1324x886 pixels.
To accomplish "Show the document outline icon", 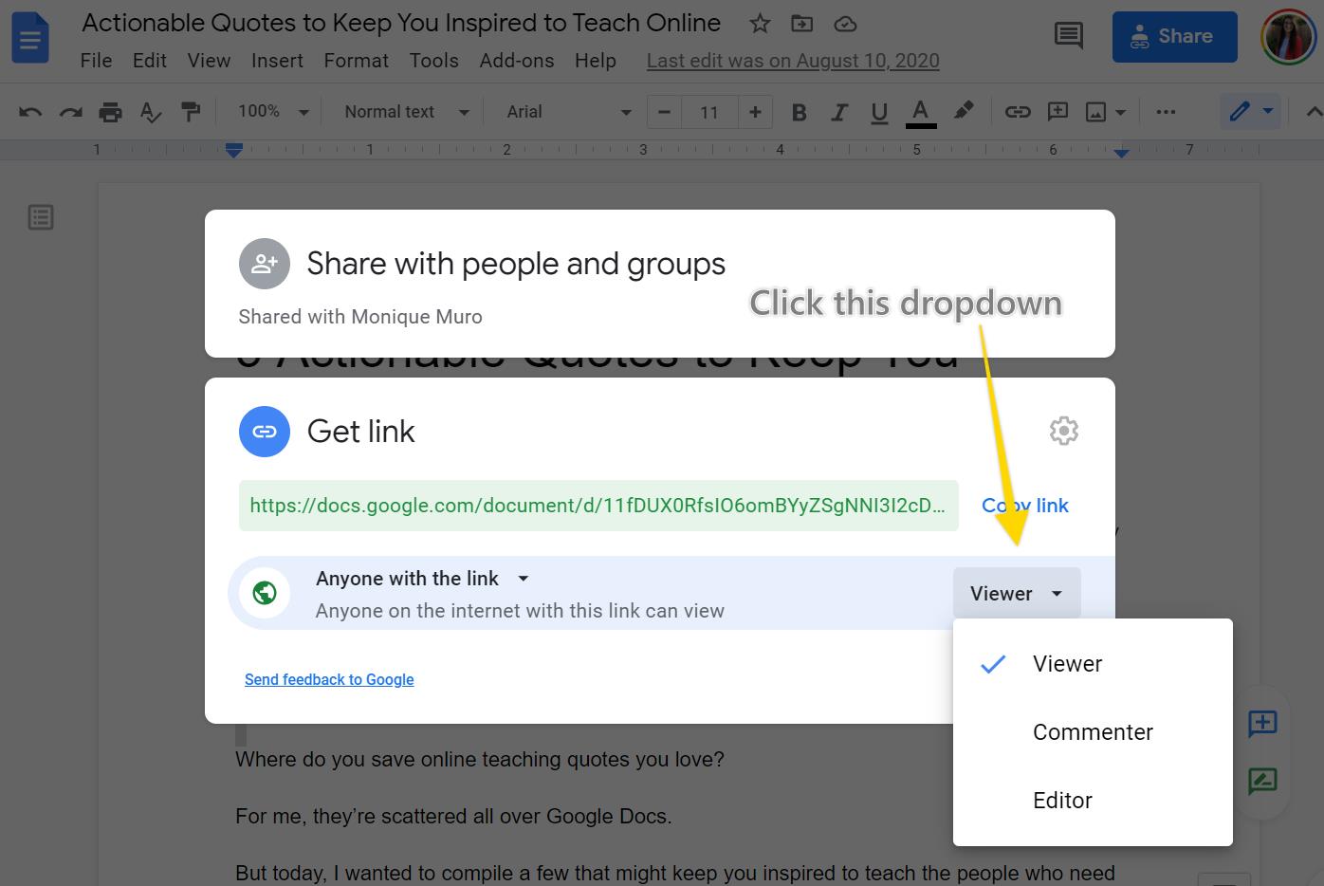I will click(x=41, y=217).
